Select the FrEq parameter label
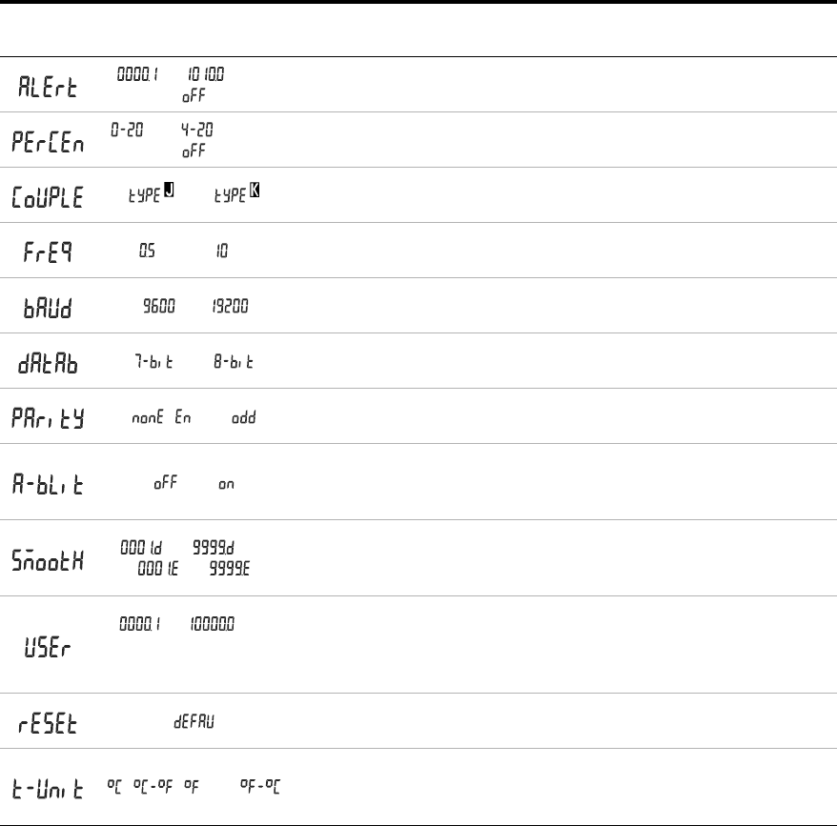837x826 pixels. tap(48, 252)
